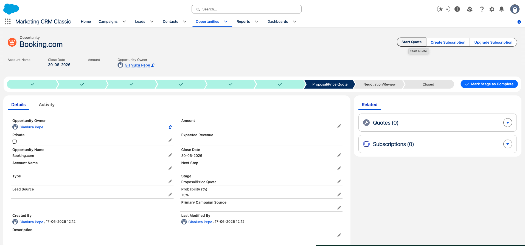525x246 pixels.
Task: Open the global create plus icon
Action: click(457, 9)
